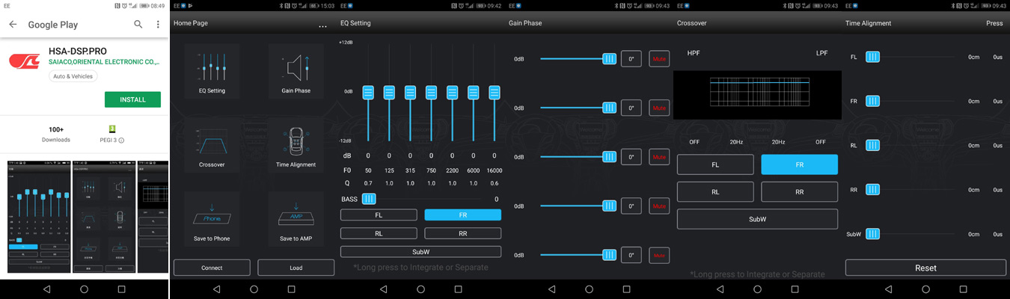The height and width of the screenshot is (299, 1010).
Task: Tap the Save to Phone icon
Action: tap(212, 215)
